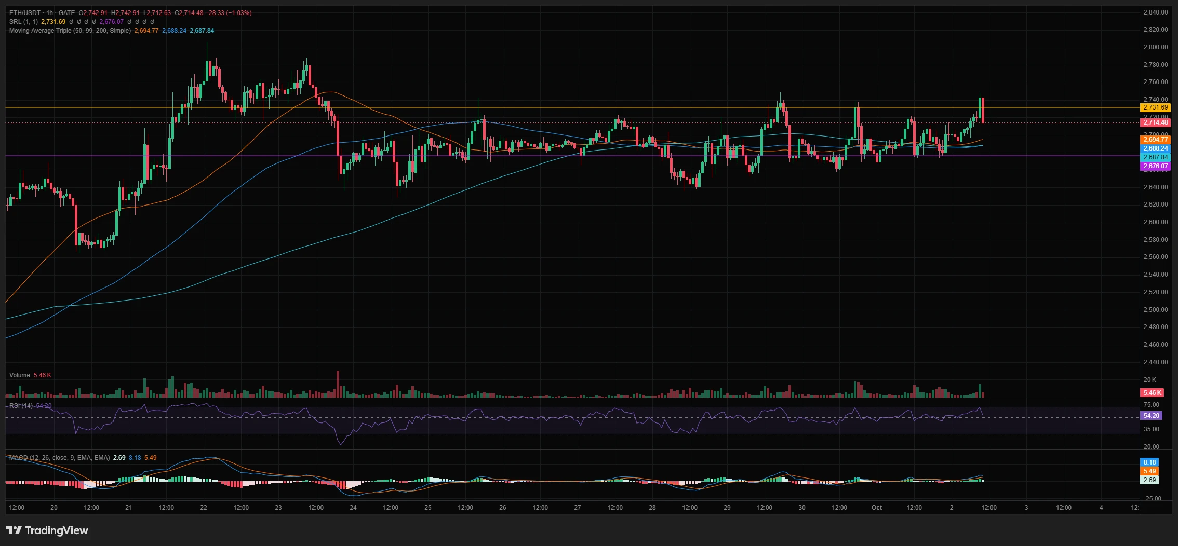Click the teal 2,687.84 price-axis tag

tap(1156, 157)
